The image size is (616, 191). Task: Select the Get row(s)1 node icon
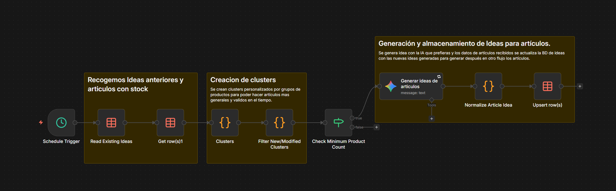click(x=170, y=122)
